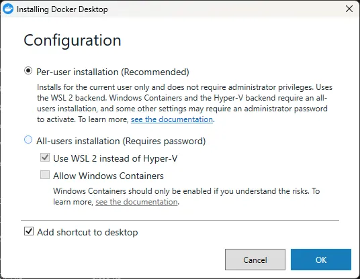Open per-user installation documentation link

click(x=172, y=119)
